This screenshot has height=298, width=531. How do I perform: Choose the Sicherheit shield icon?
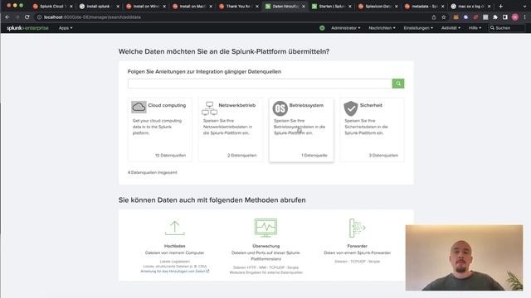(x=351, y=108)
